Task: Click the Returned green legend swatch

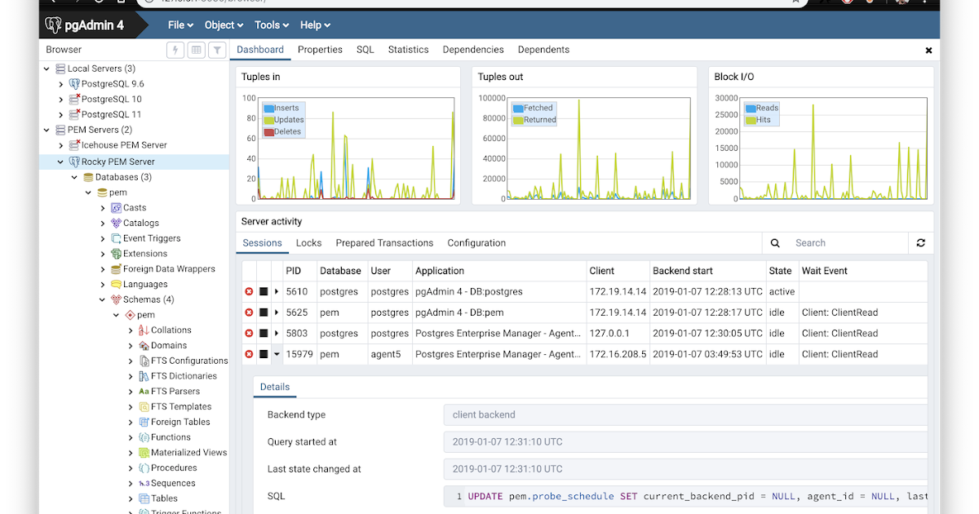Action: 517,120
